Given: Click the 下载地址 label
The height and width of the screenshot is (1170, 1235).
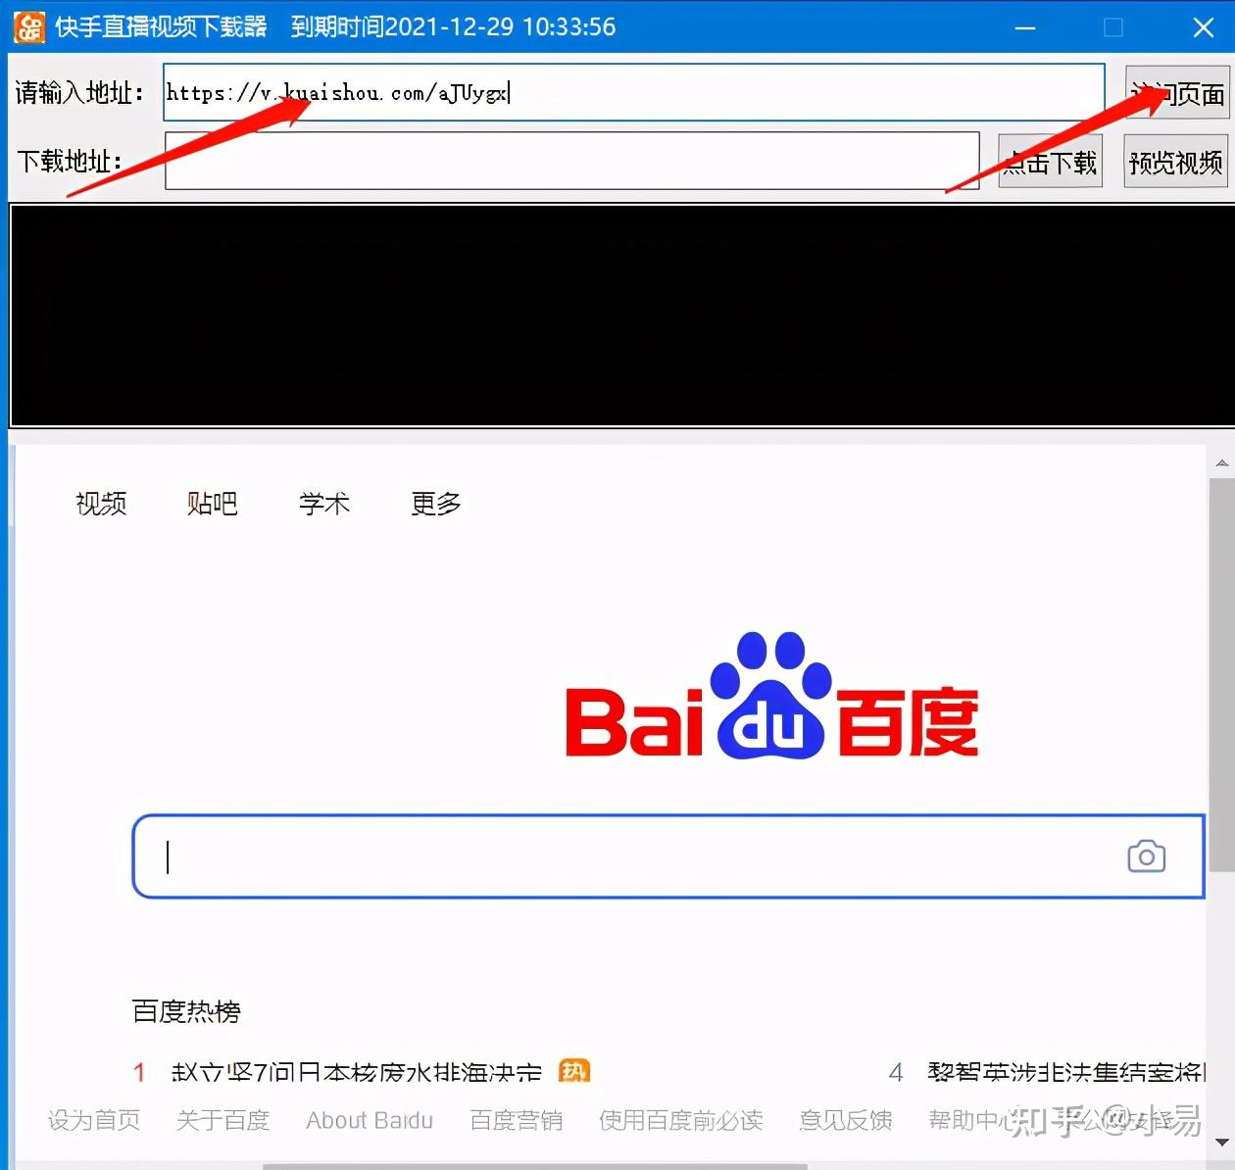Looking at the screenshot, I should coord(70,161).
